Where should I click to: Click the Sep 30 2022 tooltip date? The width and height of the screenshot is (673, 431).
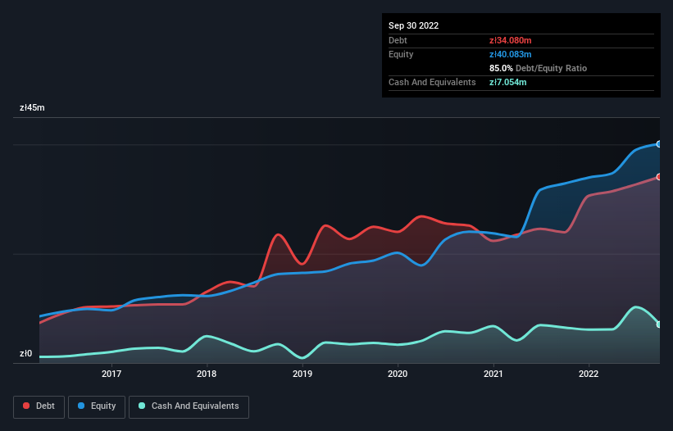click(413, 25)
